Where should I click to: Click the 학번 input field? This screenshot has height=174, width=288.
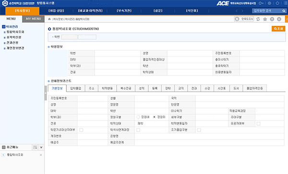point(70,37)
